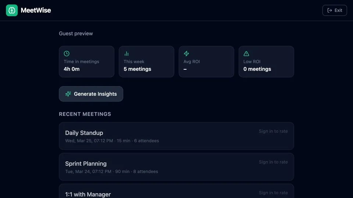Click the MeetWise app title text
Image resolution: width=353 pixels, height=198 pixels.
click(36, 10)
